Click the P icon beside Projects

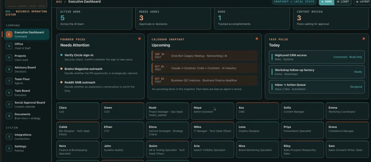(9, 58)
